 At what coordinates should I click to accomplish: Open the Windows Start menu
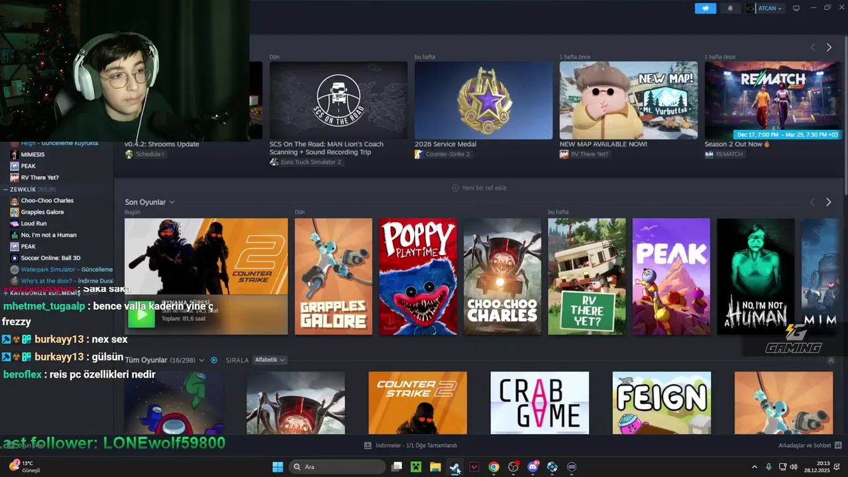pyautogui.click(x=278, y=466)
